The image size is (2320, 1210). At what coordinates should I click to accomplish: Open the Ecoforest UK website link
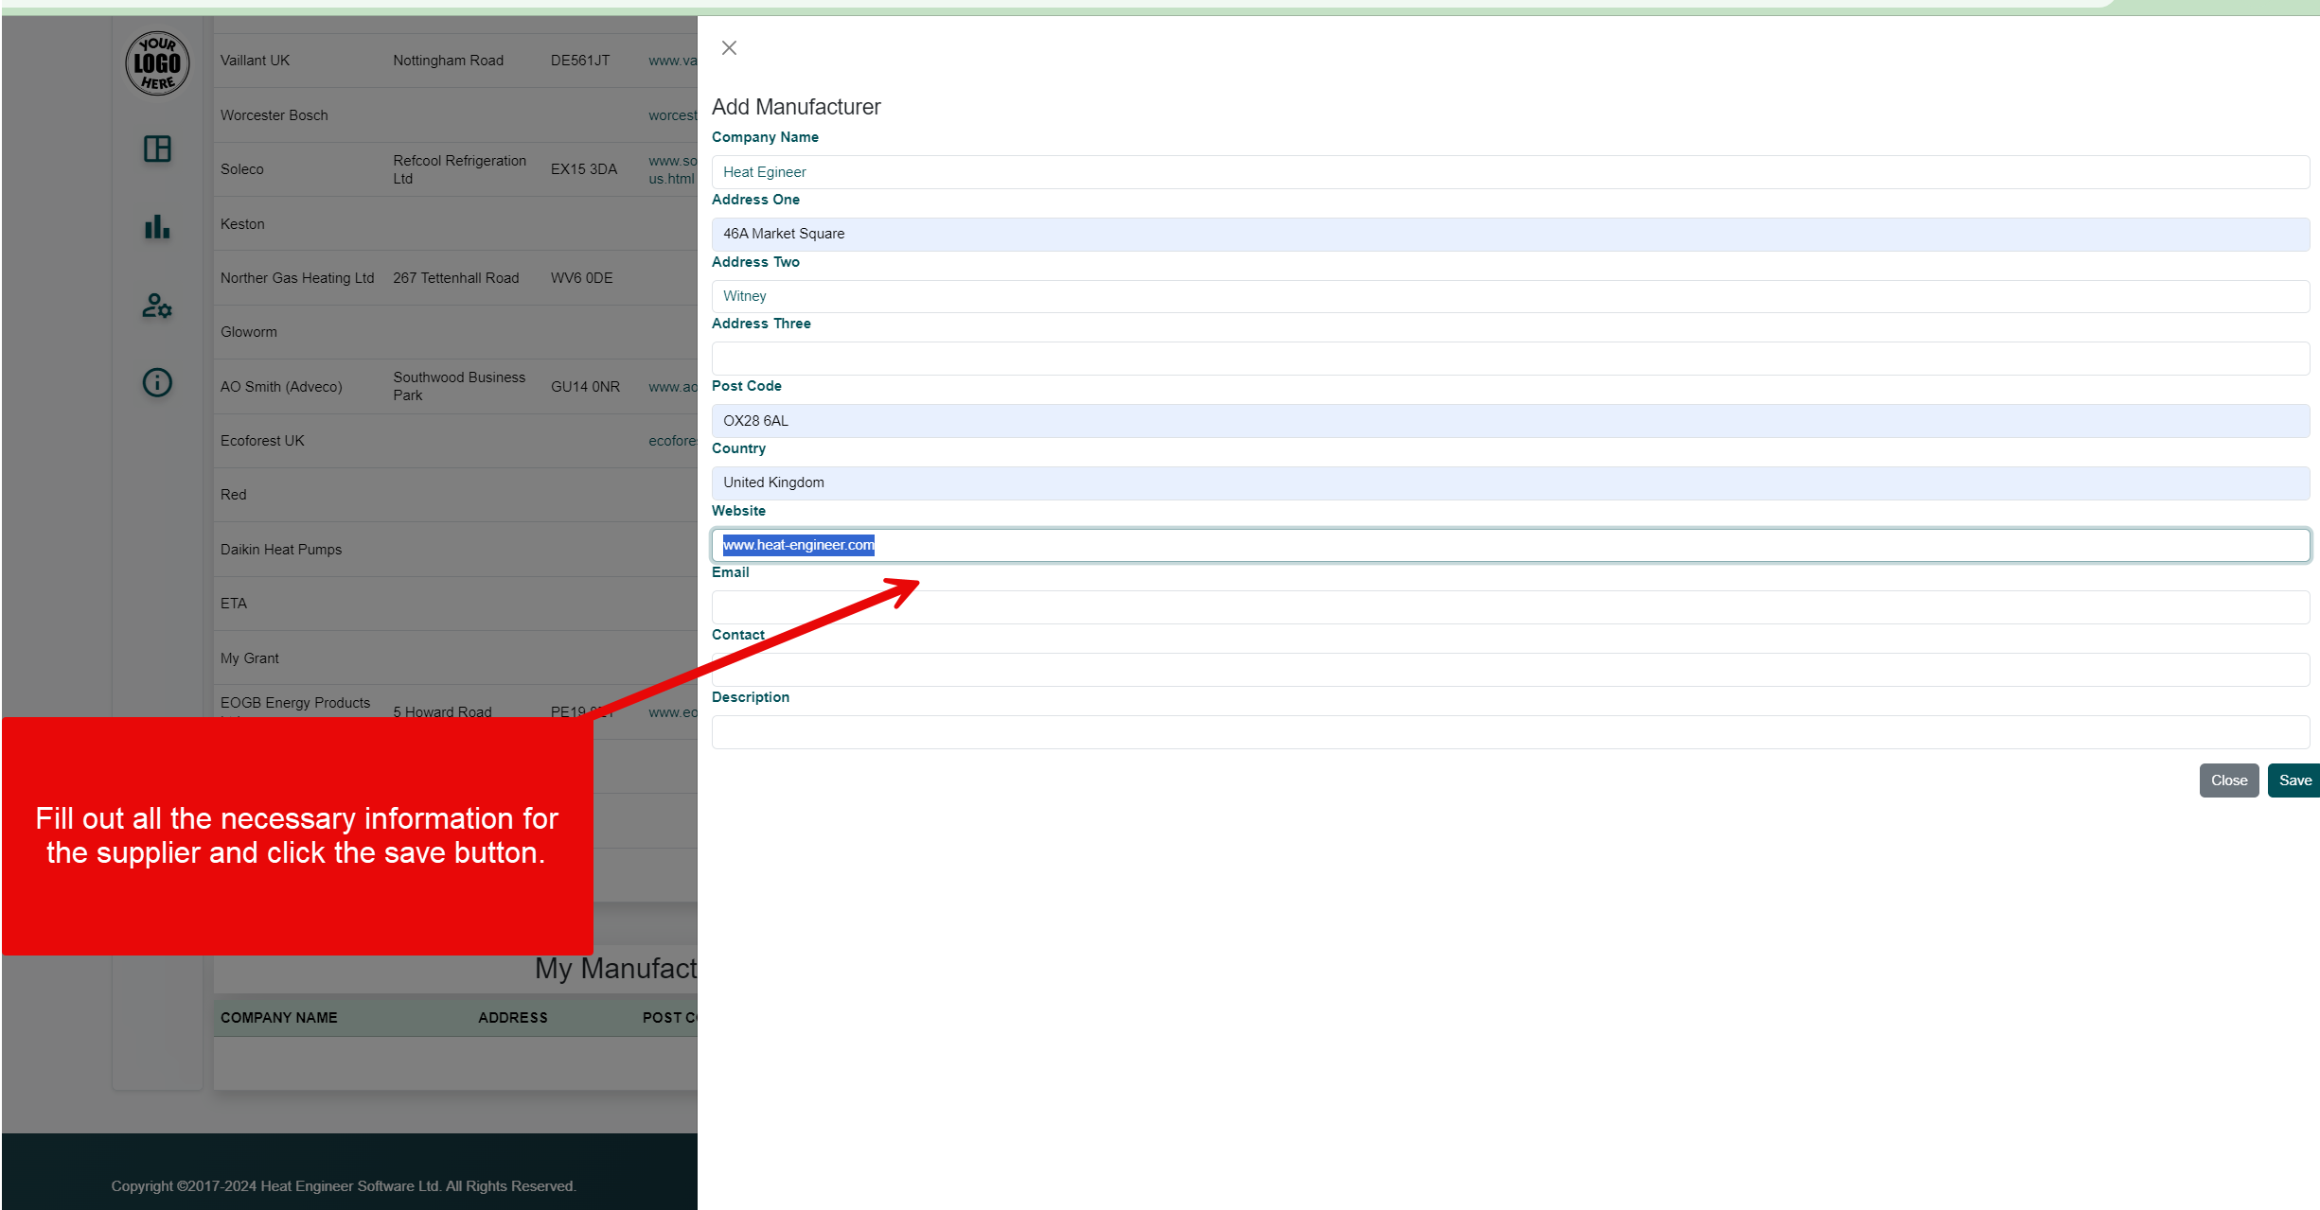click(x=672, y=440)
